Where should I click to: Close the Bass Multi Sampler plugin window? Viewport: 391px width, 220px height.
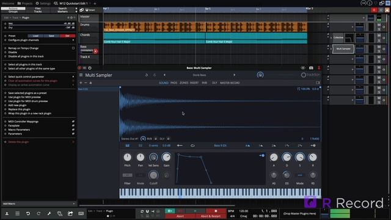(x=79, y=68)
